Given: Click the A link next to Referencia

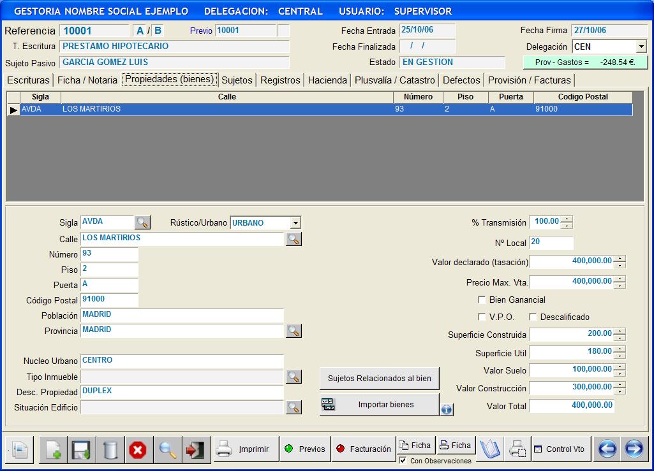Looking at the screenshot, I should pos(140,31).
